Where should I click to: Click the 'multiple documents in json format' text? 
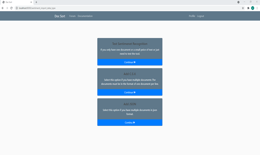tap(130, 112)
